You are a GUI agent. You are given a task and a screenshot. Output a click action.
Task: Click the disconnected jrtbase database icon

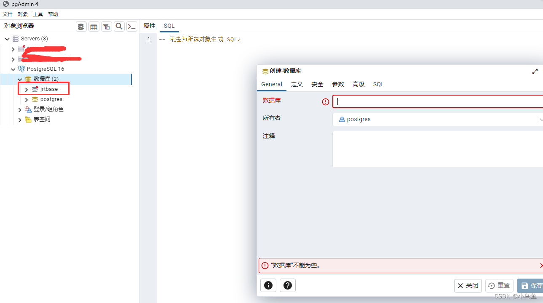pyautogui.click(x=35, y=89)
